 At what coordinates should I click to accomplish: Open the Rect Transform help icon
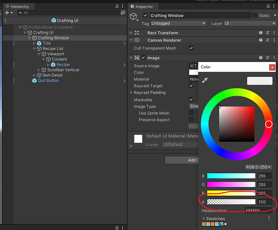tap(261, 33)
